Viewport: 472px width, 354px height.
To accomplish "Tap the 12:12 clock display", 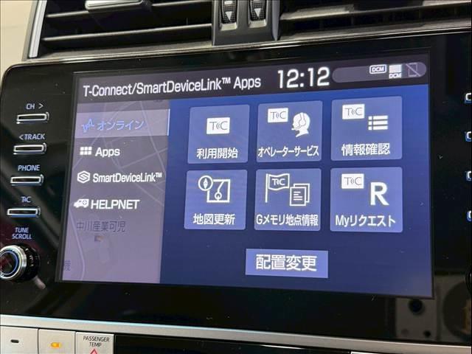I will 303,77.
